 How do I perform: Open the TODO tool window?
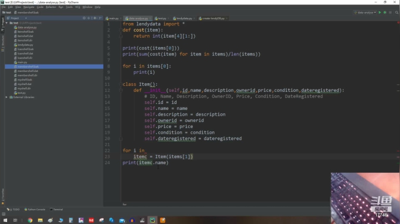(13, 210)
